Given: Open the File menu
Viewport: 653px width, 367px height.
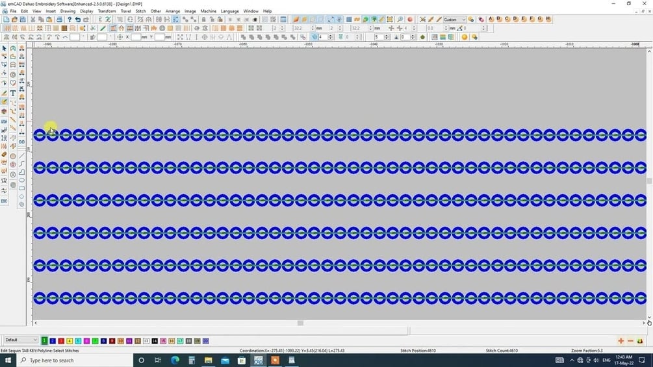Looking at the screenshot, I should pos(13,11).
